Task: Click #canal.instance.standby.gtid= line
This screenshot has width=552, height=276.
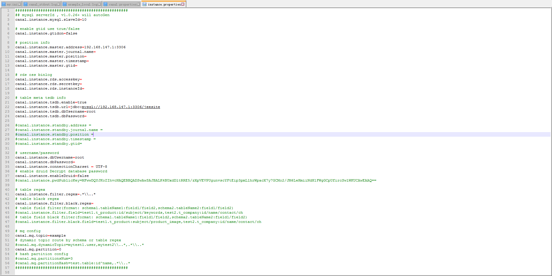Action: tap(49, 144)
